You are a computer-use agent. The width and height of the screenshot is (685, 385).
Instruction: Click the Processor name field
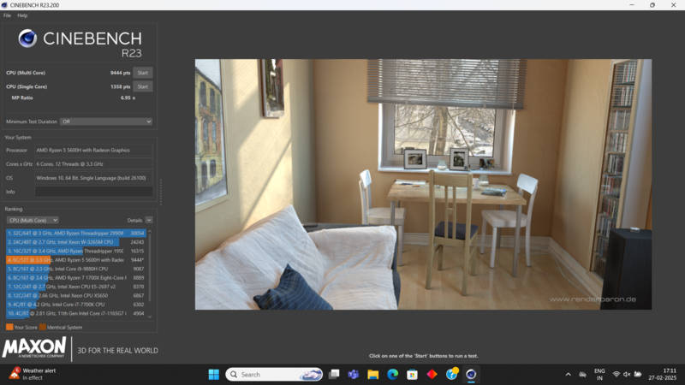[94, 151]
